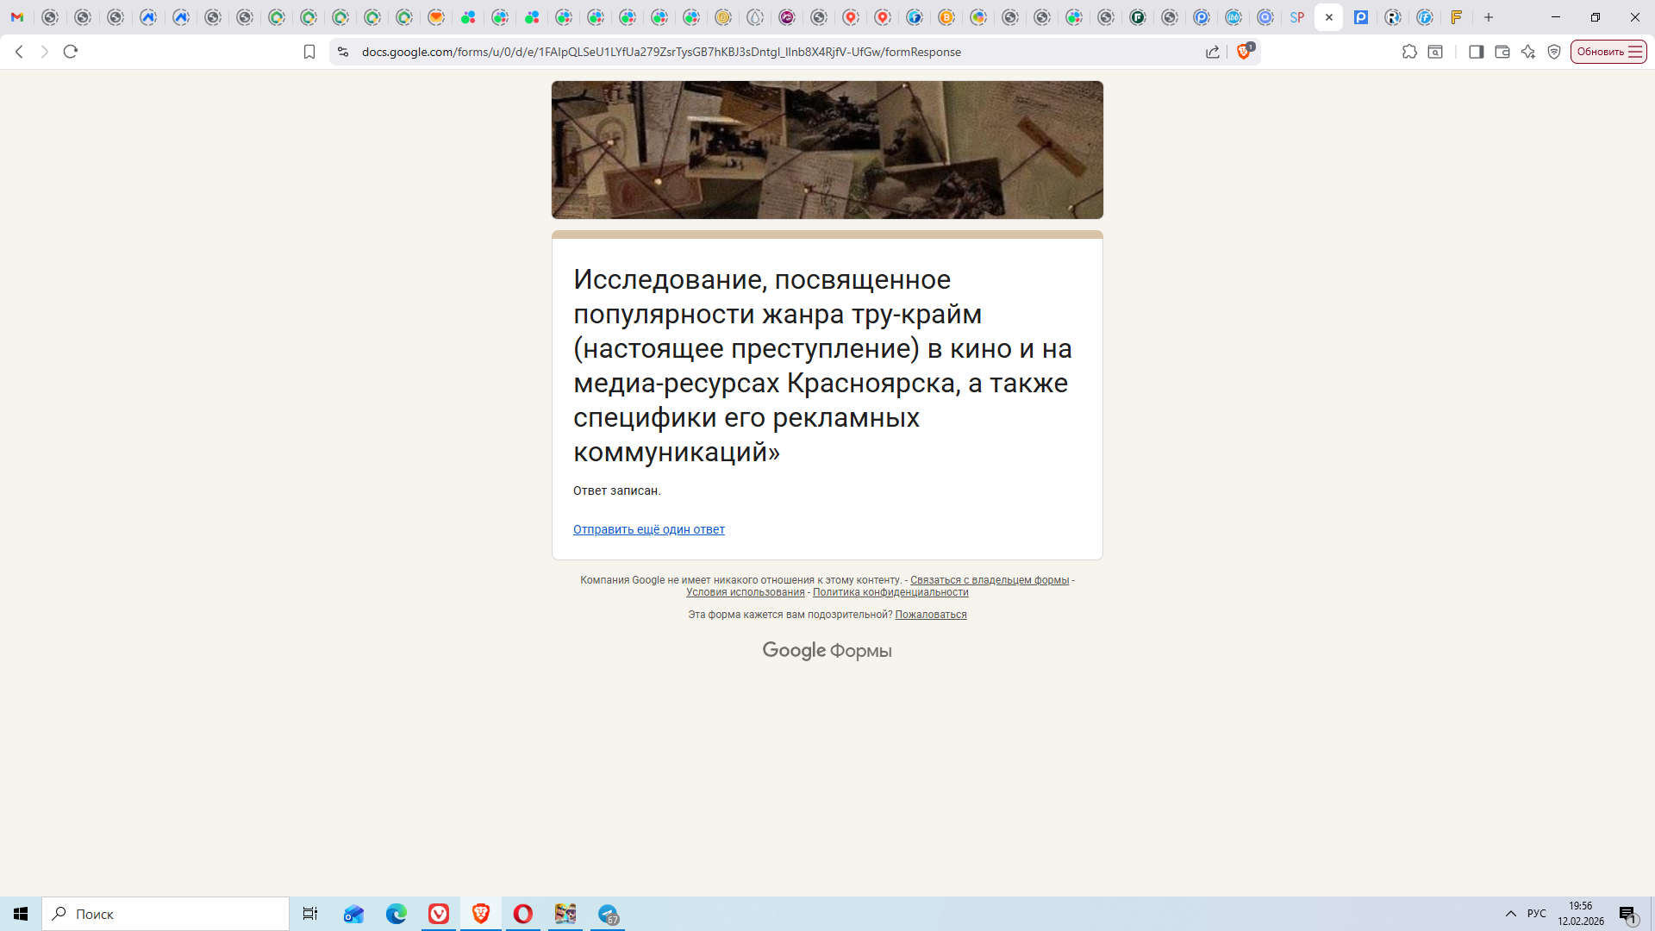Open the Brave Wallet icon
The width and height of the screenshot is (1655, 931).
[1502, 52]
